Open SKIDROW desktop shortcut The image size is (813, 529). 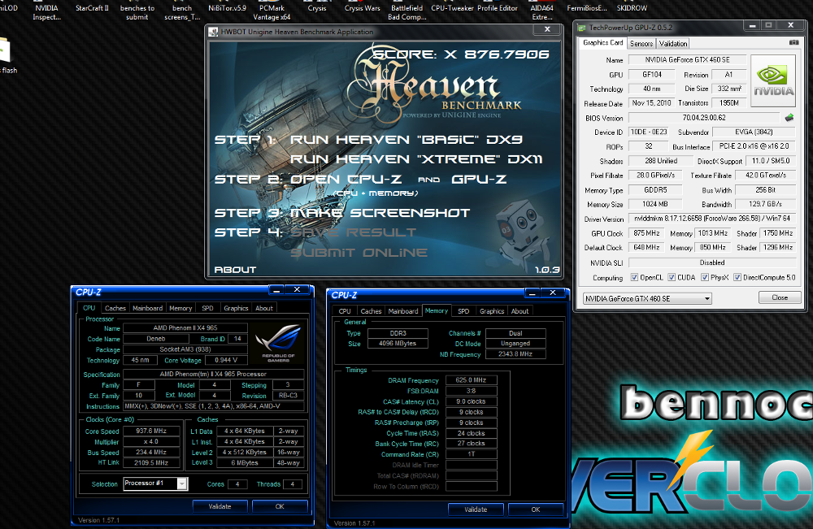click(x=632, y=8)
